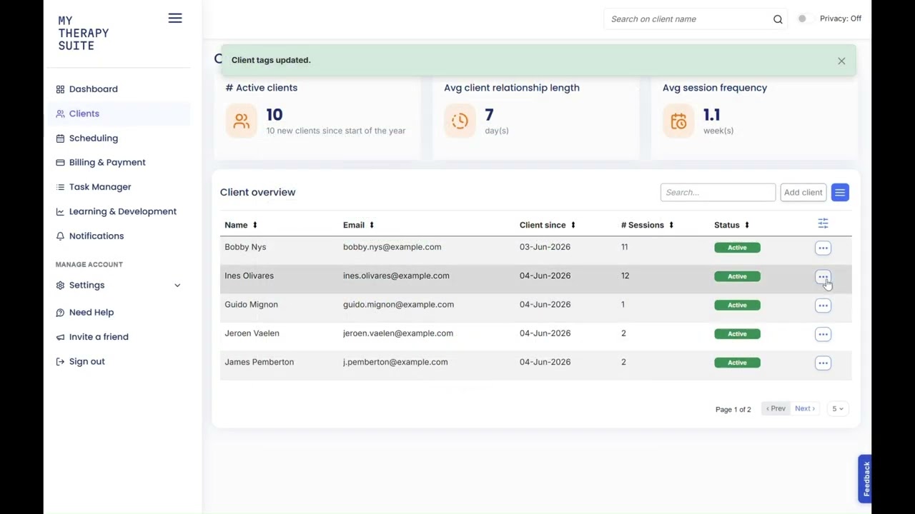
Task: Click Active status badge for Bobby Nys
Action: [737, 248]
